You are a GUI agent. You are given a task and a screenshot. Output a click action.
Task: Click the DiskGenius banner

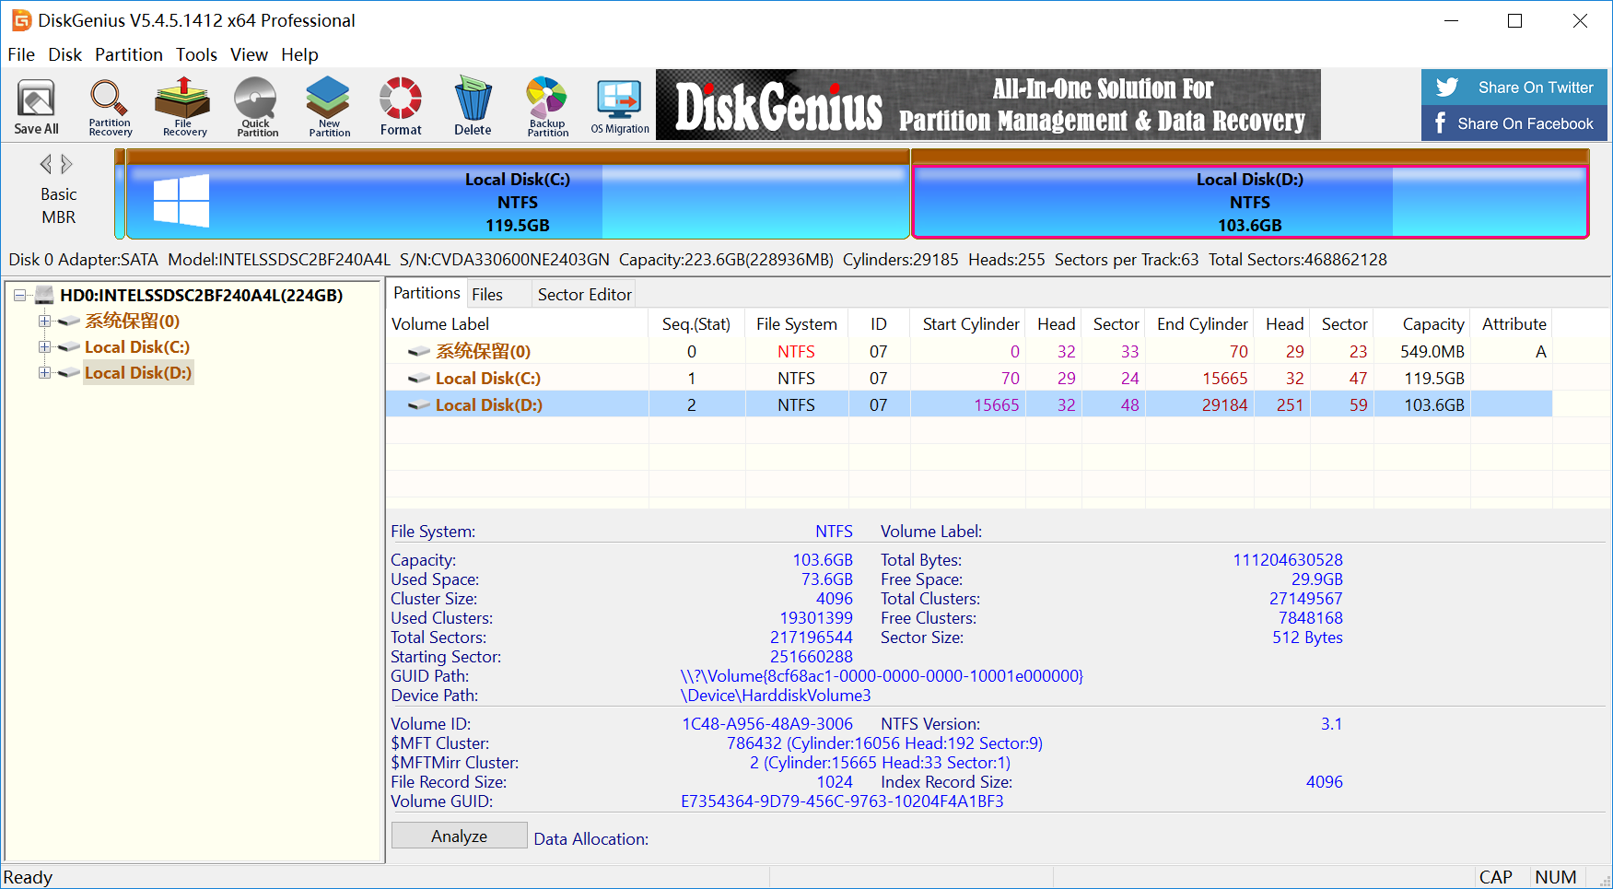[x=988, y=105]
